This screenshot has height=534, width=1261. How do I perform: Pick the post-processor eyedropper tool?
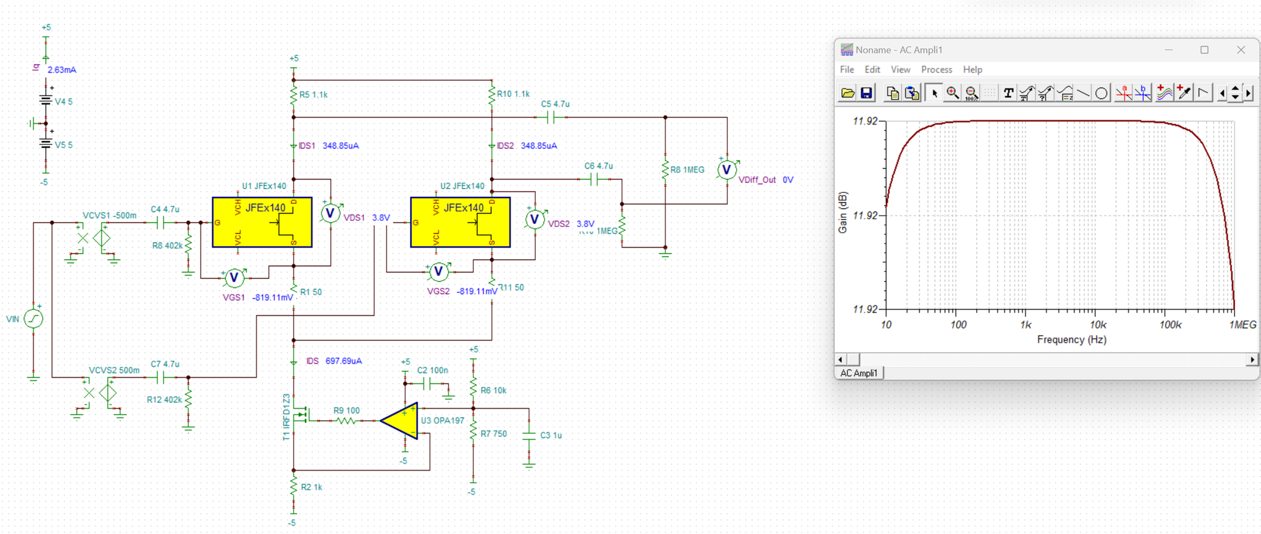[x=1184, y=93]
